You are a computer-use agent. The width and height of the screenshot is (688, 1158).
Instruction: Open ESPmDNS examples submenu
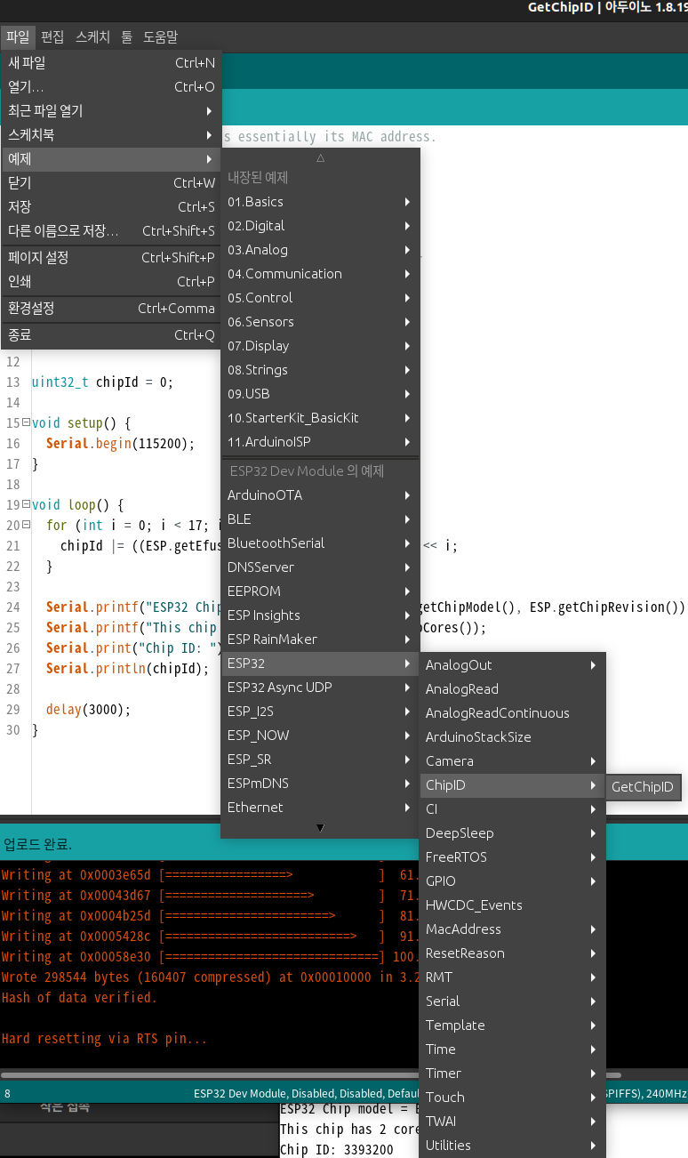point(320,784)
